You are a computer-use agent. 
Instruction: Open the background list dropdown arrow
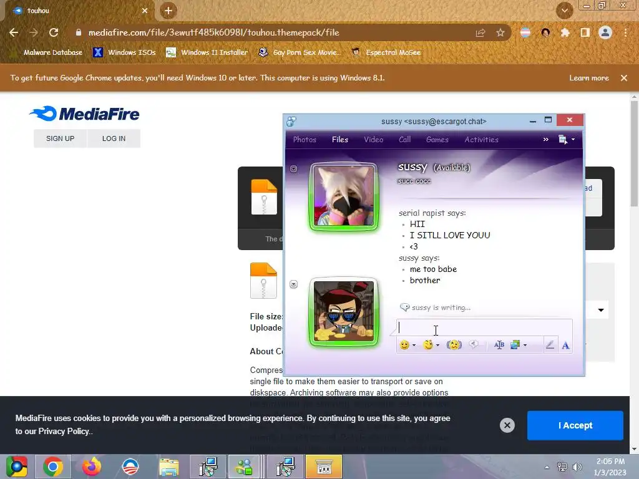525,345
